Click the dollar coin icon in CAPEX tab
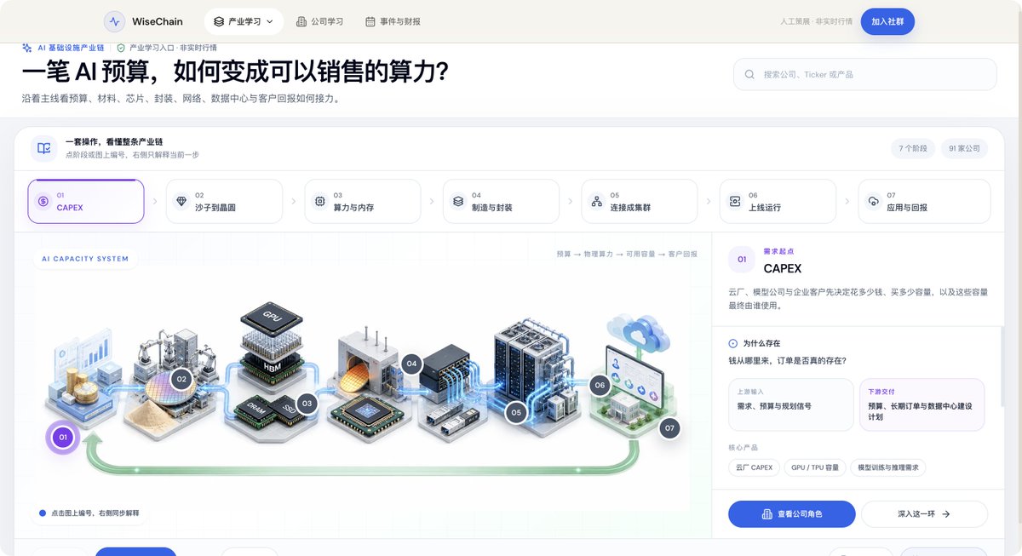Viewport: 1022px width, 556px height. (43, 202)
